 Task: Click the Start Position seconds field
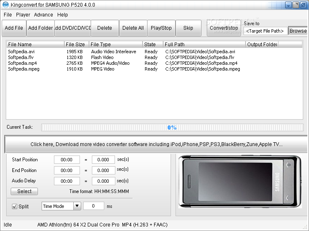pyautogui.click(x=103, y=160)
